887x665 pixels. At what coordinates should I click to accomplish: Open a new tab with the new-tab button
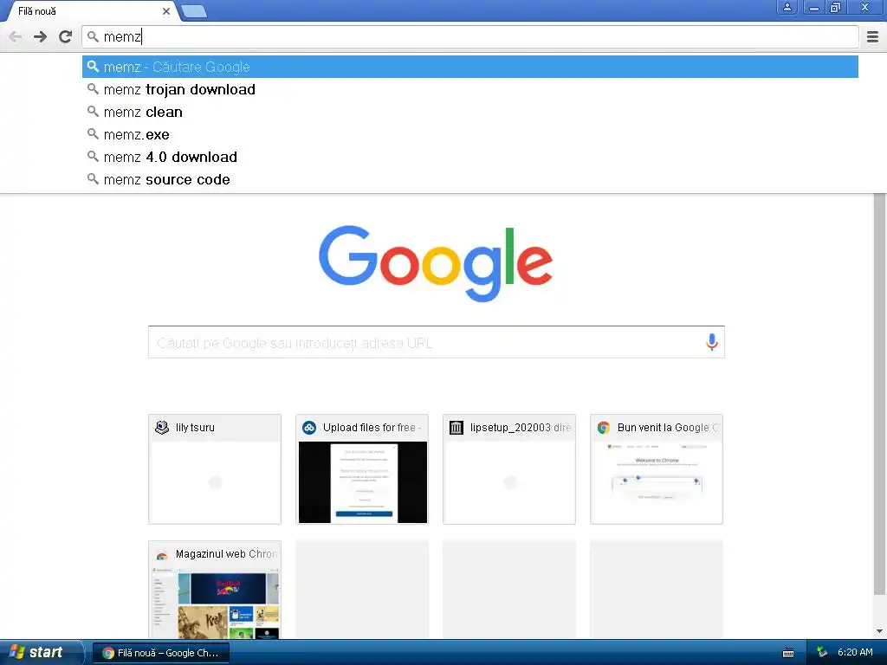point(194,11)
